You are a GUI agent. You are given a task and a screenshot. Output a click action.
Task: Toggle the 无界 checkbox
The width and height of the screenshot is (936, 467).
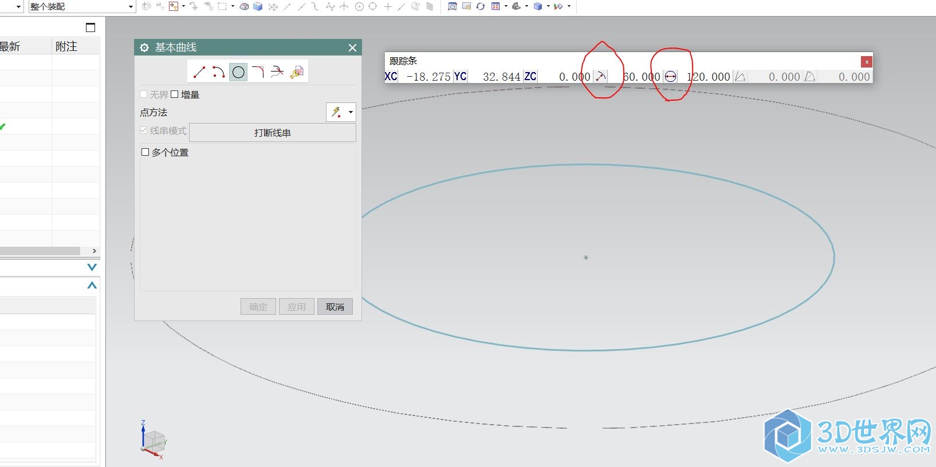click(x=144, y=94)
